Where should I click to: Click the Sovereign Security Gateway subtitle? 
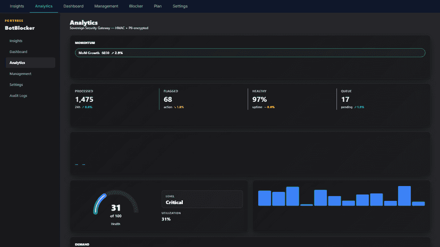coord(109,28)
